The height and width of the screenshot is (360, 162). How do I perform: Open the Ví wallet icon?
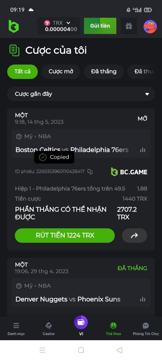[x=81, y=322]
